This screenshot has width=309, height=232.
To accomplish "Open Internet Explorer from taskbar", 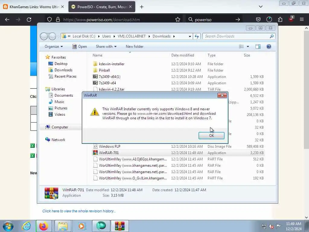I will coord(26,226).
